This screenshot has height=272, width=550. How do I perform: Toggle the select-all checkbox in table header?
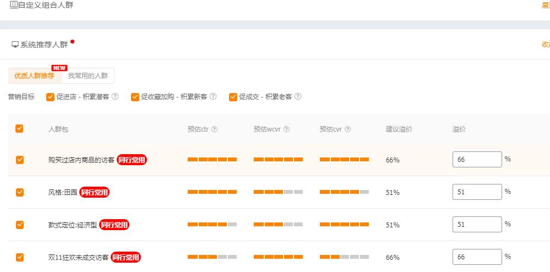tap(19, 128)
